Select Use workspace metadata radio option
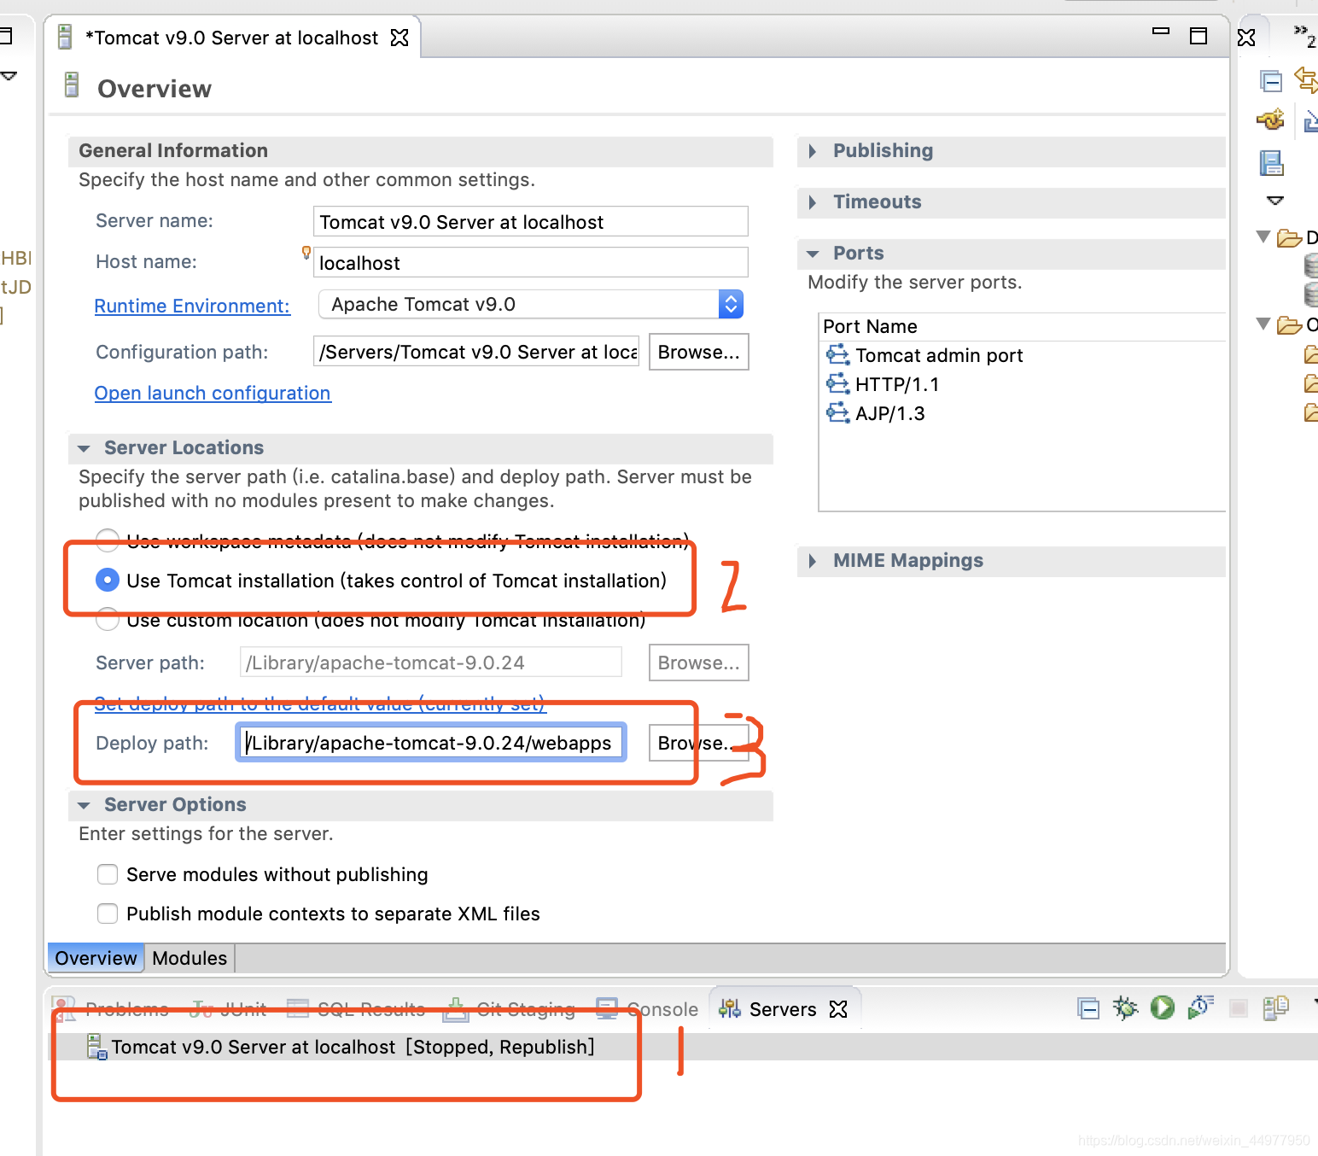The image size is (1318, 1156). [108, 540]
